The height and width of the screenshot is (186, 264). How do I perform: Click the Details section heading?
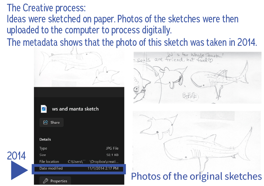(45, 139)
